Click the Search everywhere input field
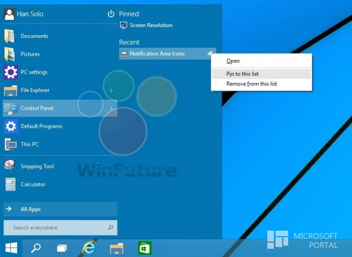The image size is (352, 257). tap(60, 228)
